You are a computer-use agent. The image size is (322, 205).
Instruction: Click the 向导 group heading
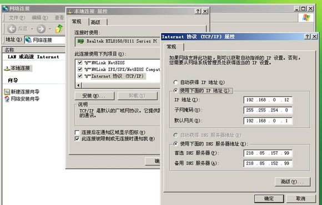pos(13,80)
